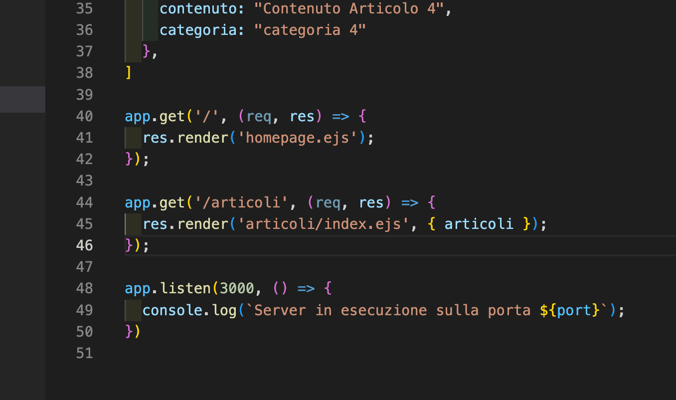Image resolution: width=676 pixels, height=400 pixels.
Task: Click the closing "})" on line 50
Action: [x=133, y=332]
